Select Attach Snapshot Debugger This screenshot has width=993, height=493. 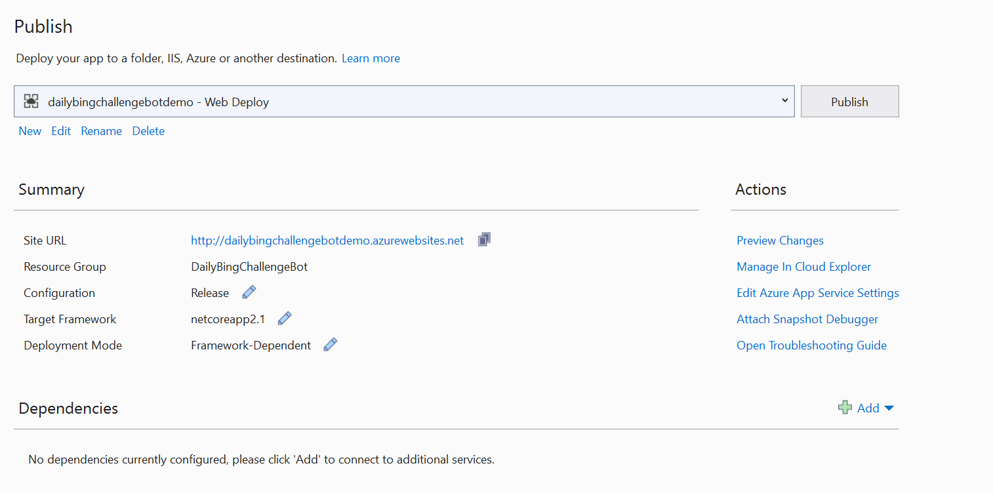(807, 319)
